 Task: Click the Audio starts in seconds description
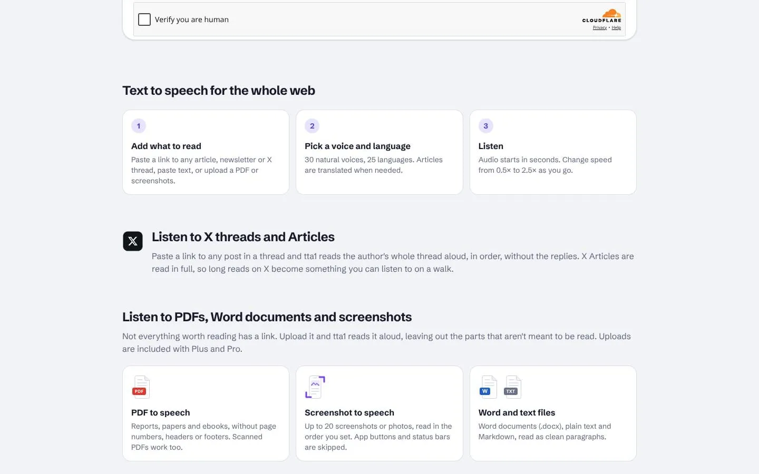click(x=545, y=165)
